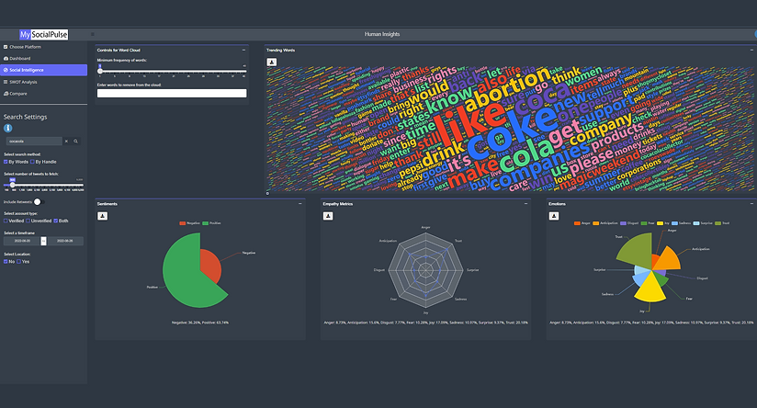This screenshot has height=408, width=757.
Task: Check the Both account type
Action: point(56,221)
